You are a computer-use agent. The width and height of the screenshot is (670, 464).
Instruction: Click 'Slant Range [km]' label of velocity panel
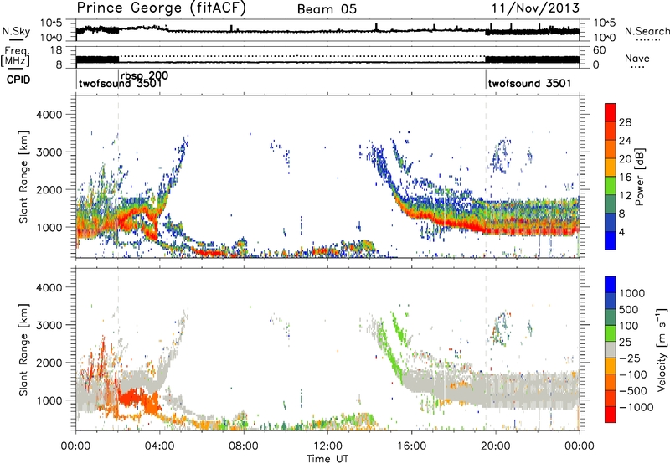pyautogui.click(x=23, y=349)
